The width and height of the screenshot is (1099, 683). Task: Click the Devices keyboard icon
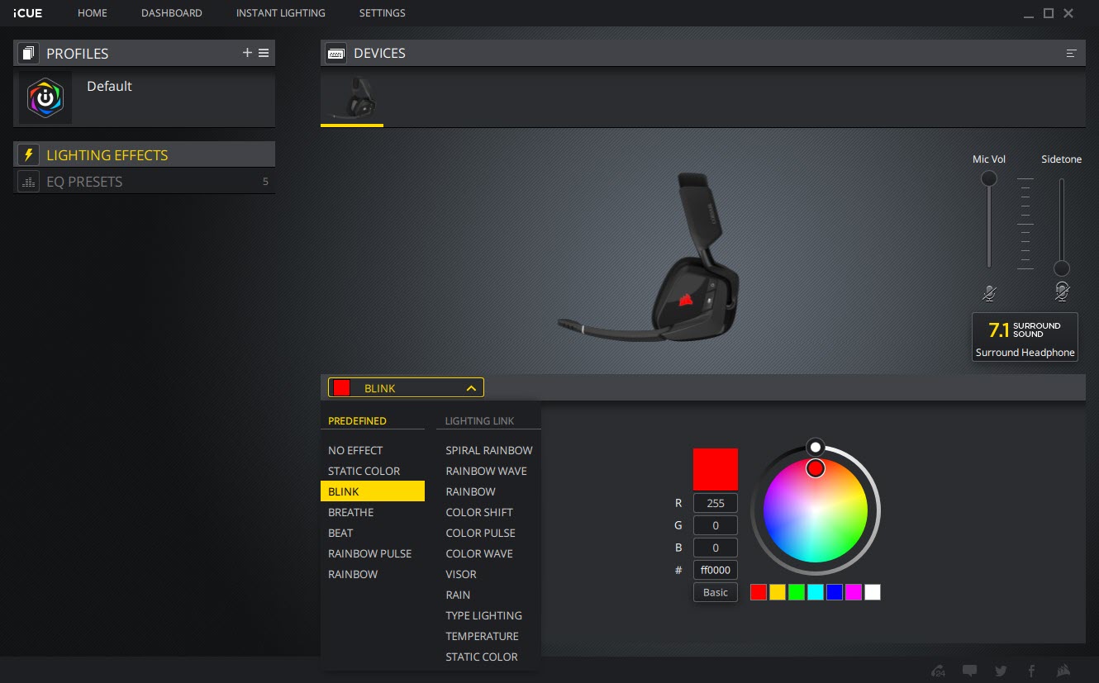(x=336, y=54)
